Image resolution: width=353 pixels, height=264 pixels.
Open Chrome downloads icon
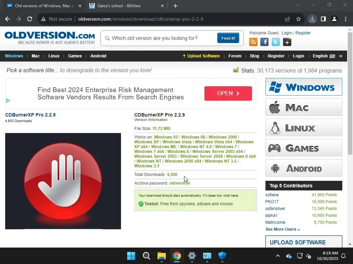tap(312, 19)
